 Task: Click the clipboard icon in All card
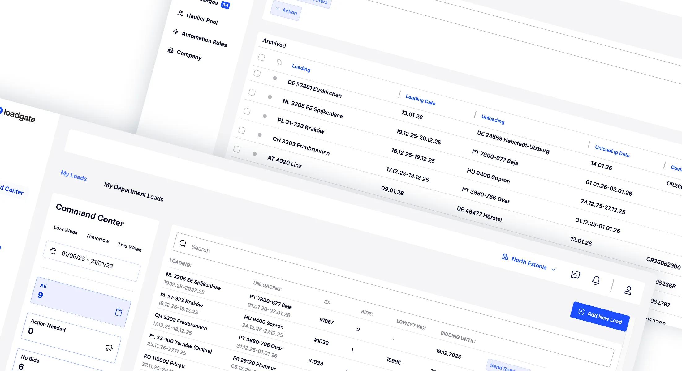pos(119,312)
